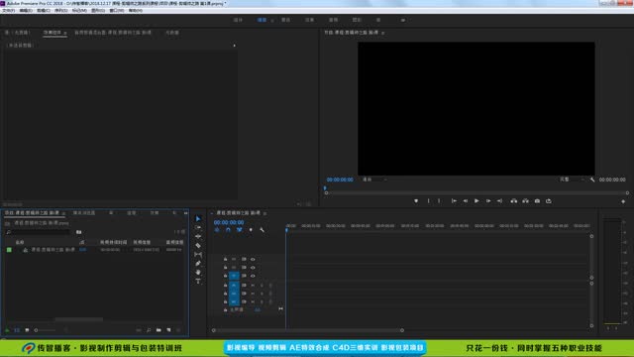This screenshot has width=634, height=357.
Task: Open Program monitor settings wrench
Action: [592, 179]
